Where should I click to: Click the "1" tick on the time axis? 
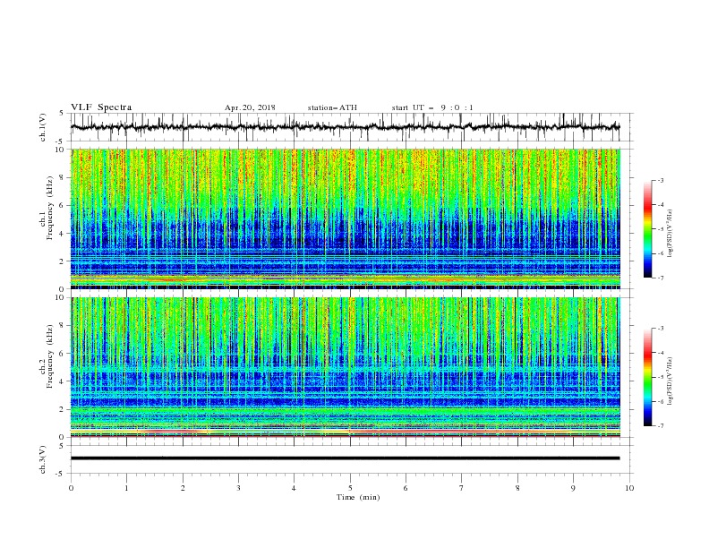pos(126,488)
